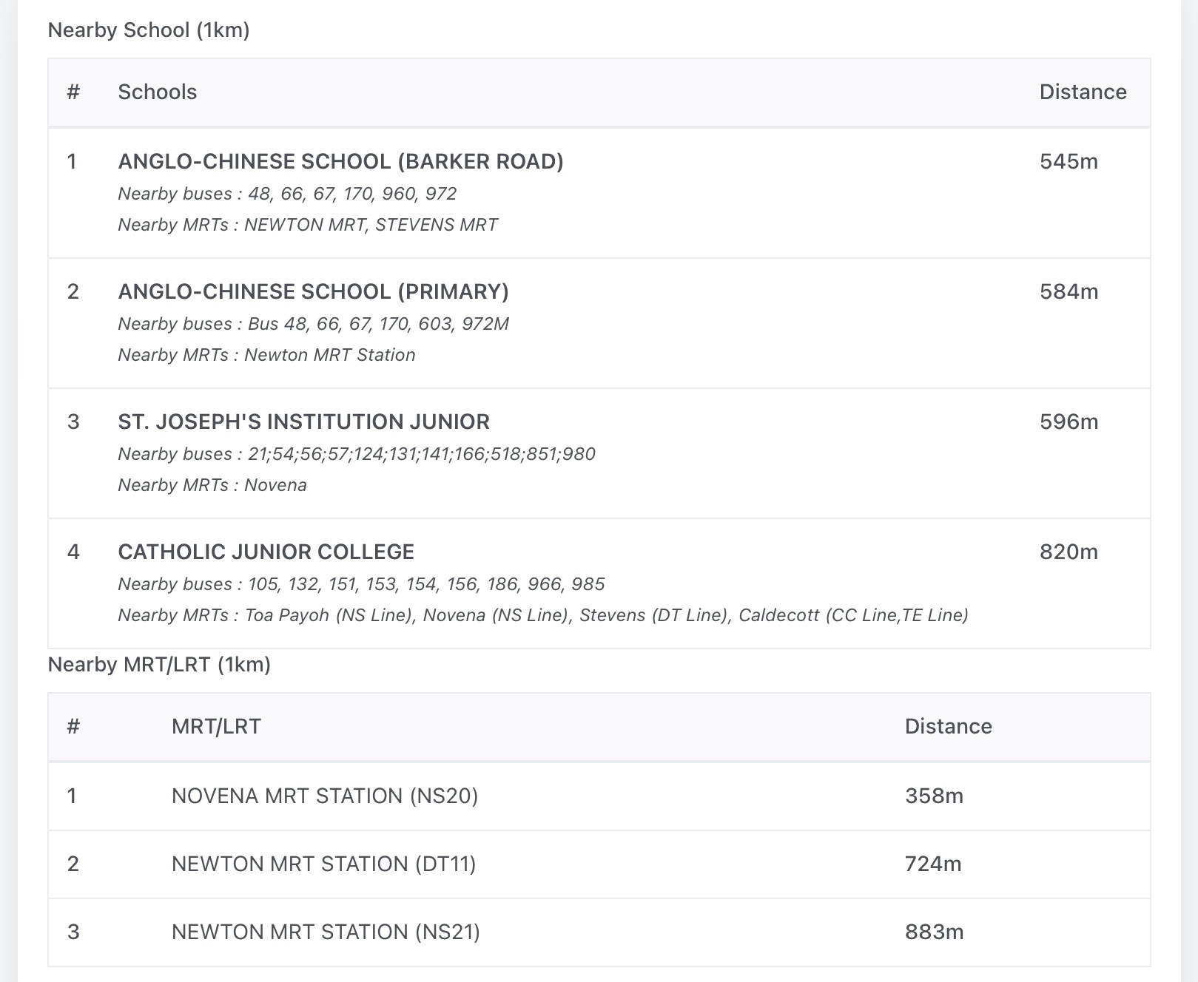
Task: Select Newton MRT Station (NS21) row
Action: click(326, 932)
